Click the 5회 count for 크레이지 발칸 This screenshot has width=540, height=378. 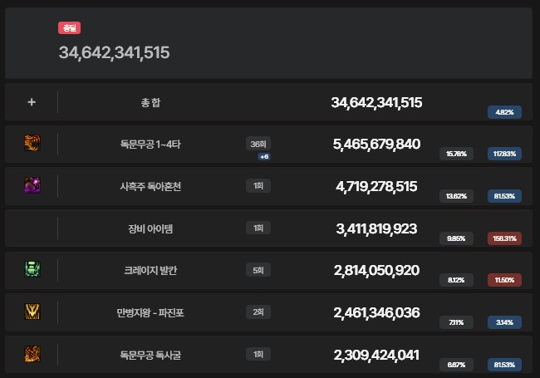[258, 270]
